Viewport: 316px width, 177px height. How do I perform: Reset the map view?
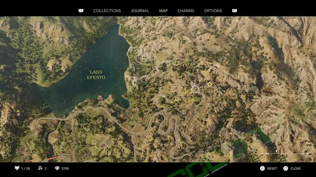(272, 168)
